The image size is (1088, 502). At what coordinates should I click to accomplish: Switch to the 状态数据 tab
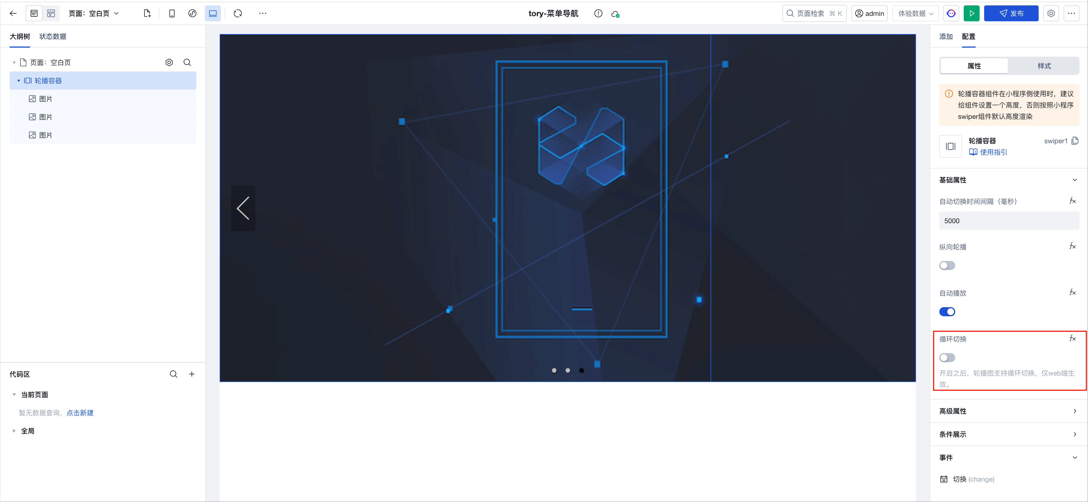pyautogui.click(x=53, y=36)
